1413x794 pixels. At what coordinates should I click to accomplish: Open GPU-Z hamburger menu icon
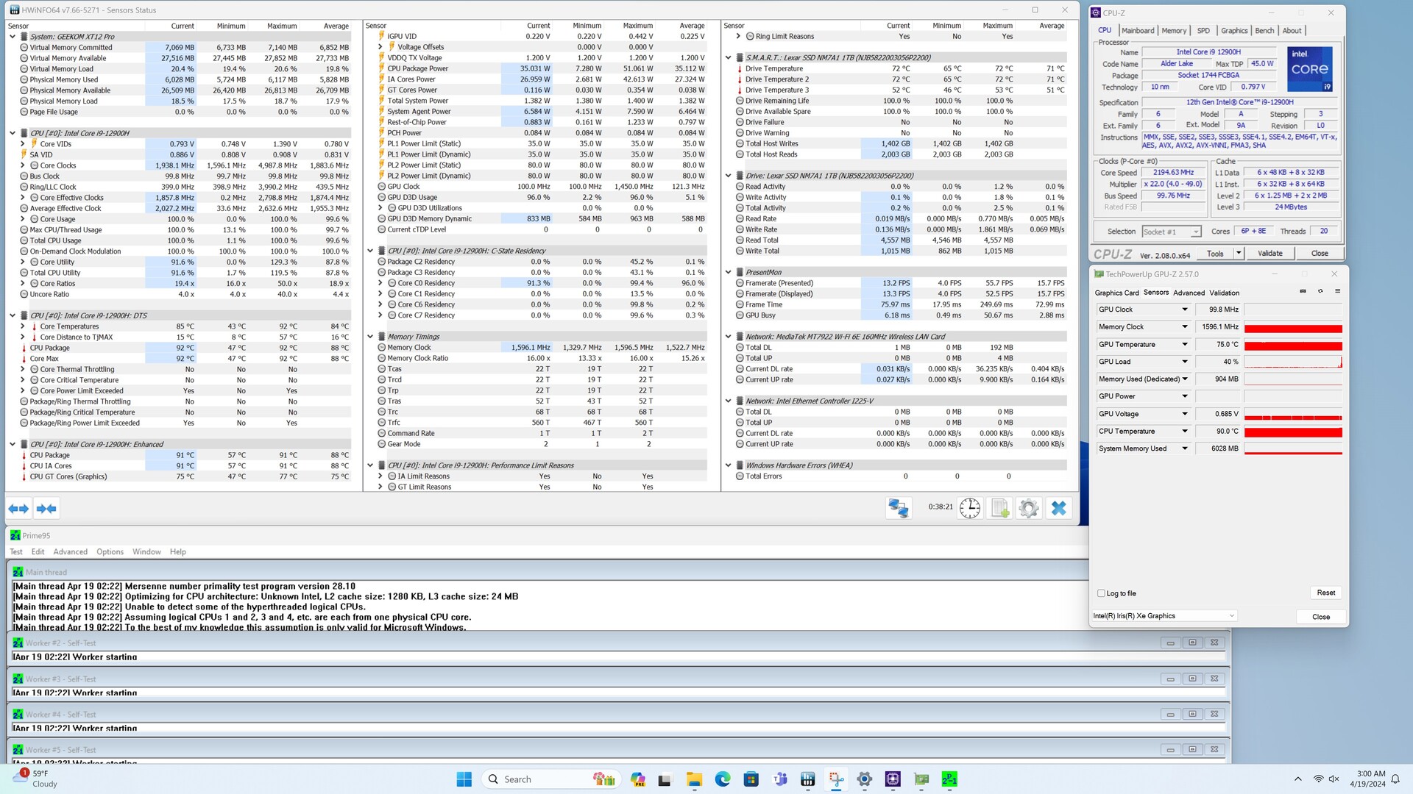click(1337, 292)
